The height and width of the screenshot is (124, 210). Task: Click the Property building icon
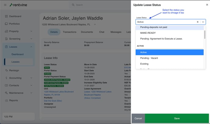click(x=6, y=31)
